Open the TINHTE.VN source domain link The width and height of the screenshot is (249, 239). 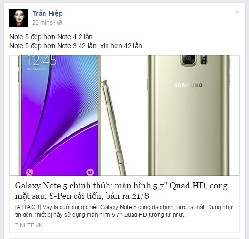coord(29,225)
